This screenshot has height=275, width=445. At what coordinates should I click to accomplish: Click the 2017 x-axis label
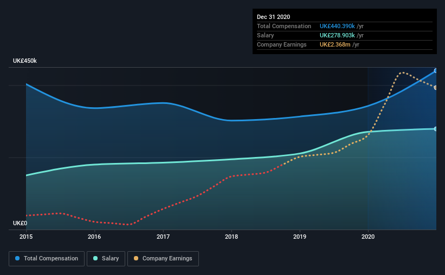[x=163, y=237]
